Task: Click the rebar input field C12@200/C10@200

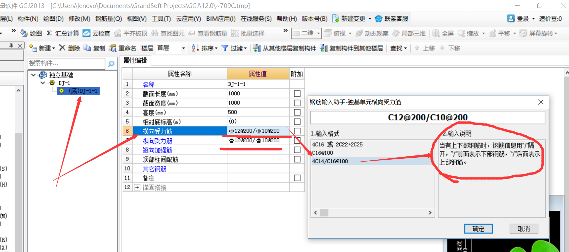Action: coord(428,117)
